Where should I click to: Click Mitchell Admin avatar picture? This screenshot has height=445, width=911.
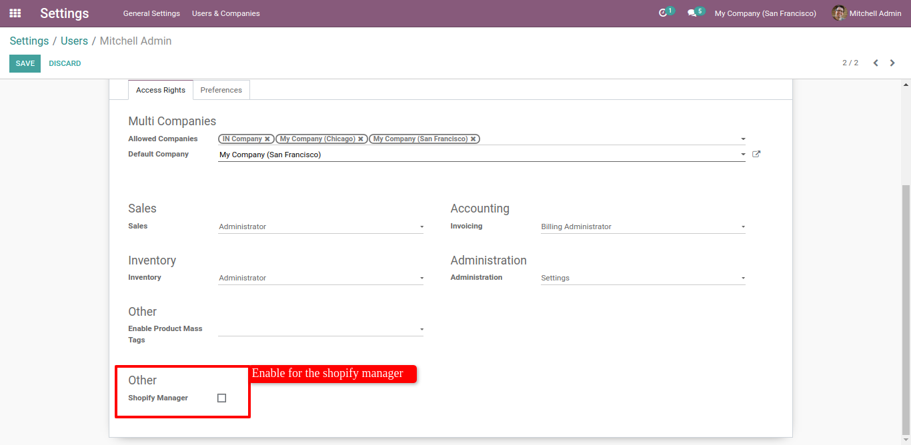pyautogui.click(x=839, y=13)
